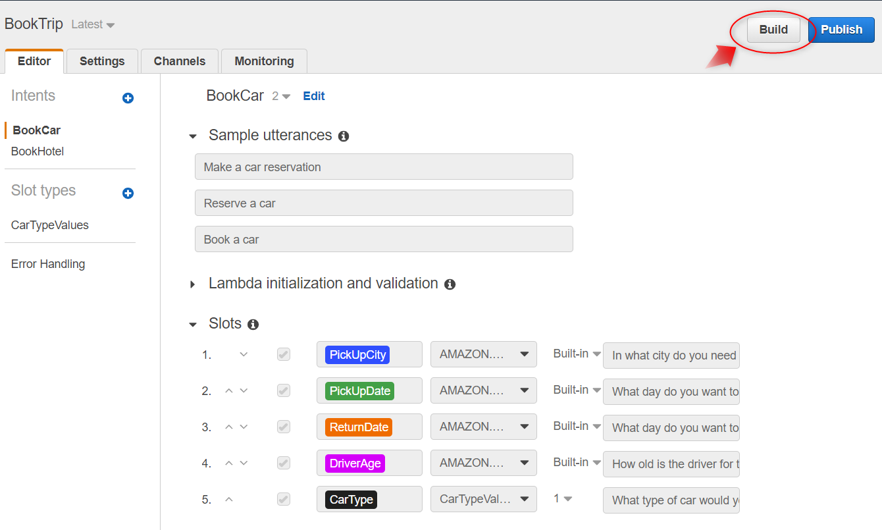Expand Lambda initialization and validation section

pos(193,284)
